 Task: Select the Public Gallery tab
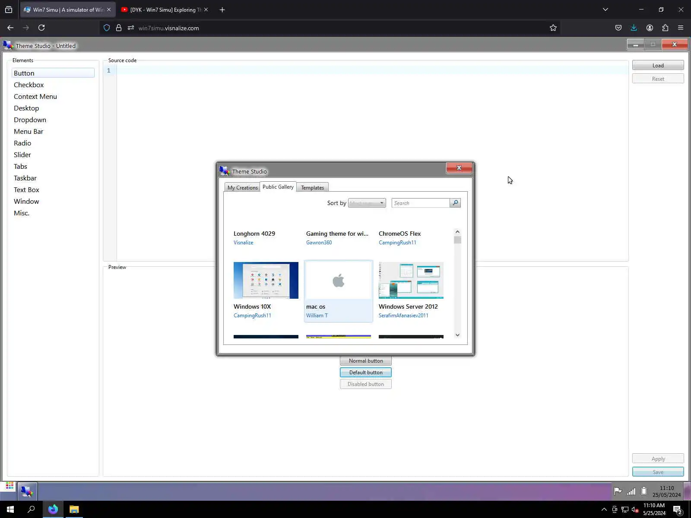(278, 187)
